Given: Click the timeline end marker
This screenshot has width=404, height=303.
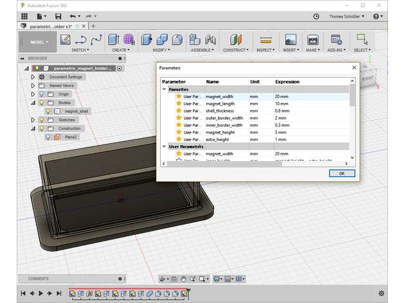Looking at the screenshot, I should click(188, 293).
